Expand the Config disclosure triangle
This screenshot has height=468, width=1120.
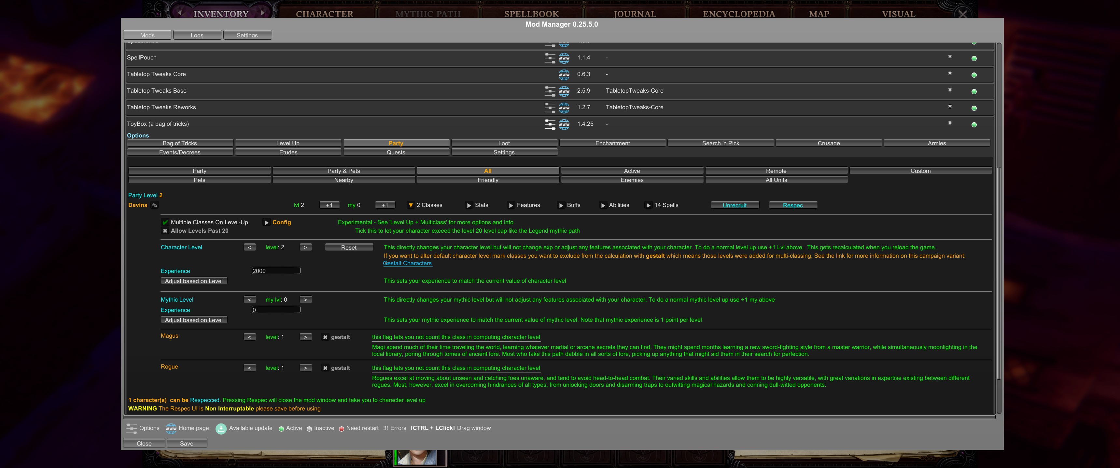pyautogui.click(x=267, y=223)
